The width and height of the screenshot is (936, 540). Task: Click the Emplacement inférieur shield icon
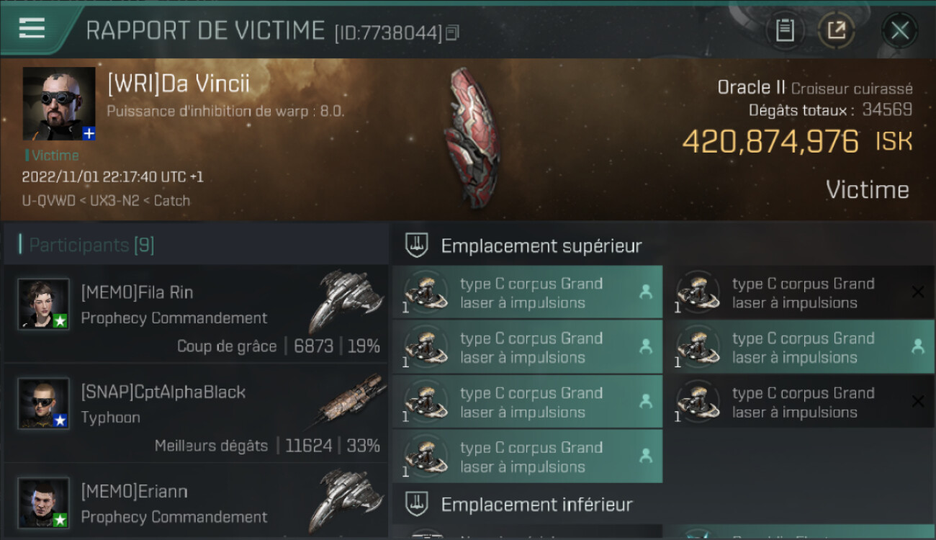coord(417,503)
